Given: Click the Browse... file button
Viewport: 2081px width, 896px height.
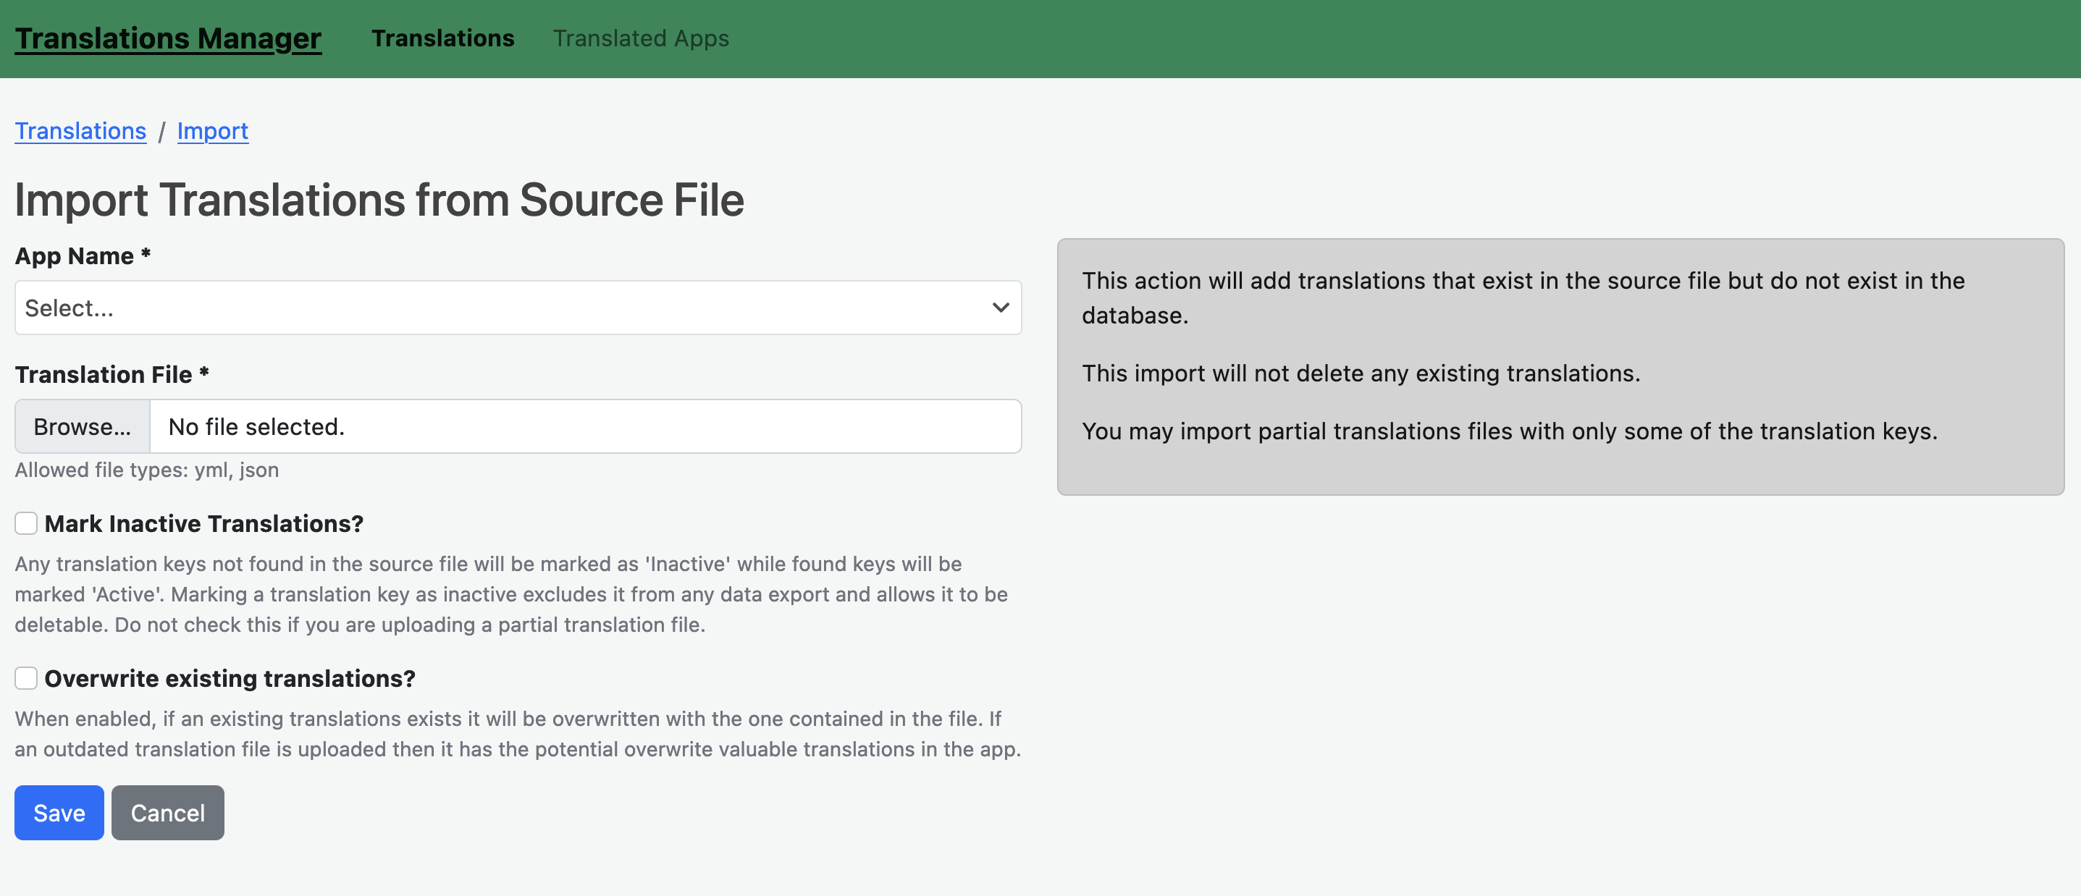Looking at the screenshot, I should point(83,426).
